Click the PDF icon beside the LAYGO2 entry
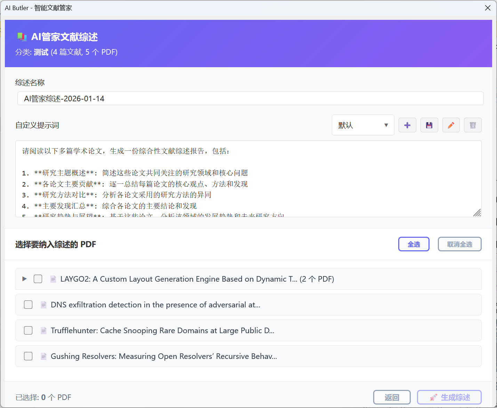Screen dimensions: 497x408 tap(53, 279)
